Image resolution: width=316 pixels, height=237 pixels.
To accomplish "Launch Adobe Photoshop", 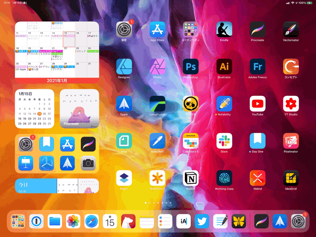I will 191,66.
